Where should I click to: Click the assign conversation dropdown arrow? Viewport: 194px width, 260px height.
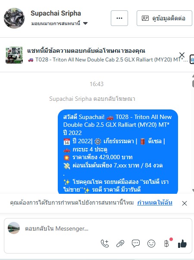coord(85,23)
